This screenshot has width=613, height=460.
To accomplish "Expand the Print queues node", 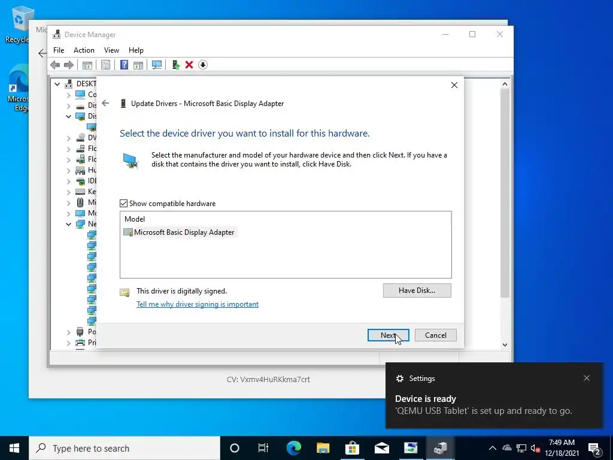I will [x=69, y=343].
